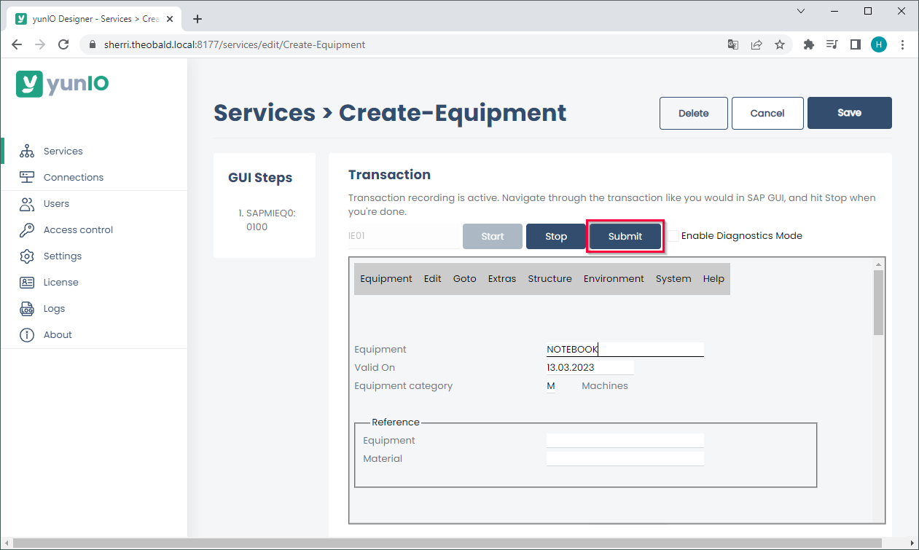Open the Users sidebar icon
The image size is (919, 550).
27,204
